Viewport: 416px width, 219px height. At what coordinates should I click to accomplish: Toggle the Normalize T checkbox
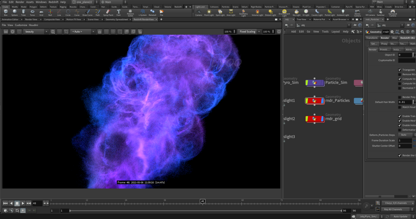[x=400, y=88]
